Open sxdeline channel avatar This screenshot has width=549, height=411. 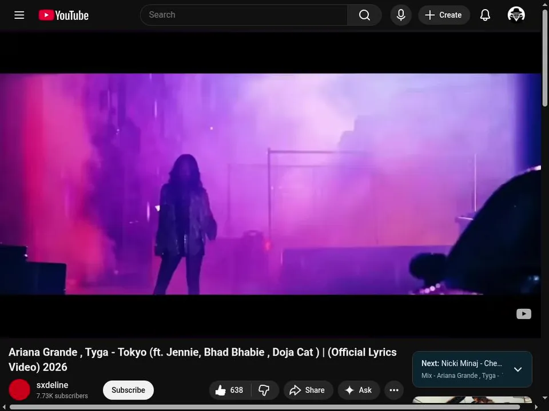[19, 390]
